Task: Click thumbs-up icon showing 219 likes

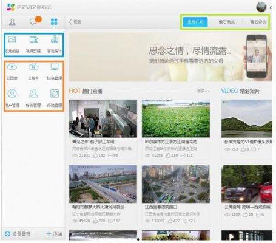Action: click(168, 156)
